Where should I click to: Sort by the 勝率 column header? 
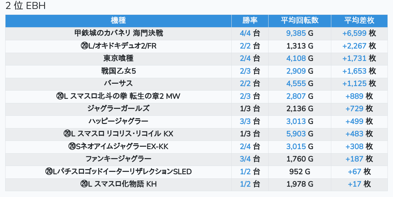pyautogui.click(x=250, y=21)
